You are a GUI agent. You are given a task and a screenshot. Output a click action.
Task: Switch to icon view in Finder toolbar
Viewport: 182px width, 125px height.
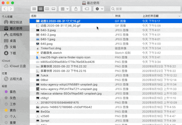click(x=34, y=9)
